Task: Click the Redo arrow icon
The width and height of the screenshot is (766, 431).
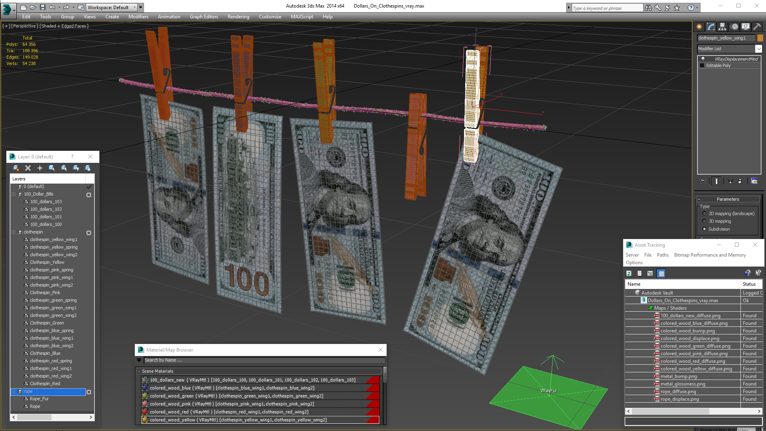Action: point(66,7)
